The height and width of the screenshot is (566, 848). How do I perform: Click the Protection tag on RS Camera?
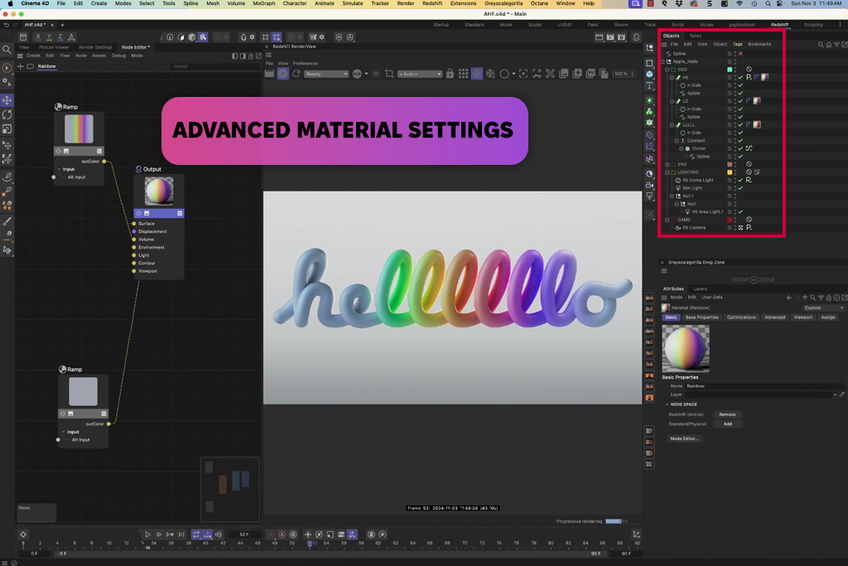pos(749,228)
